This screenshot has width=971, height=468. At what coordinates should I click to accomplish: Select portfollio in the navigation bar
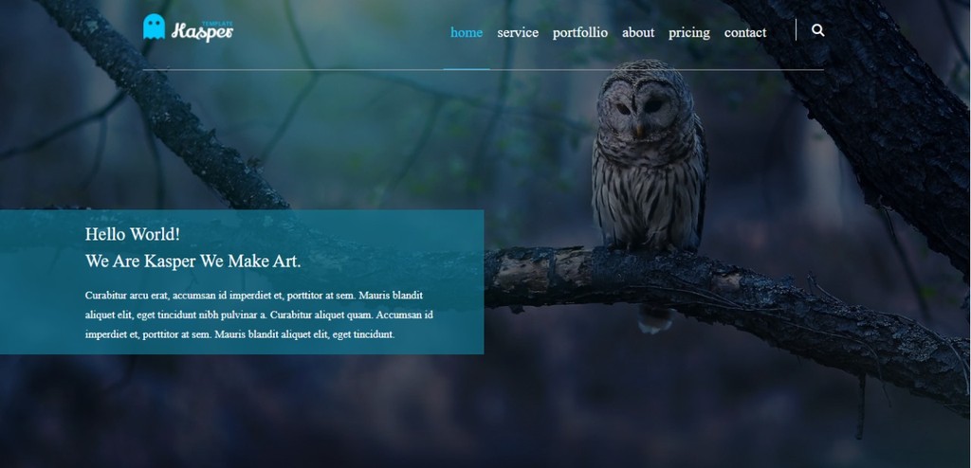pyautogui.click(x=580, y=32)
